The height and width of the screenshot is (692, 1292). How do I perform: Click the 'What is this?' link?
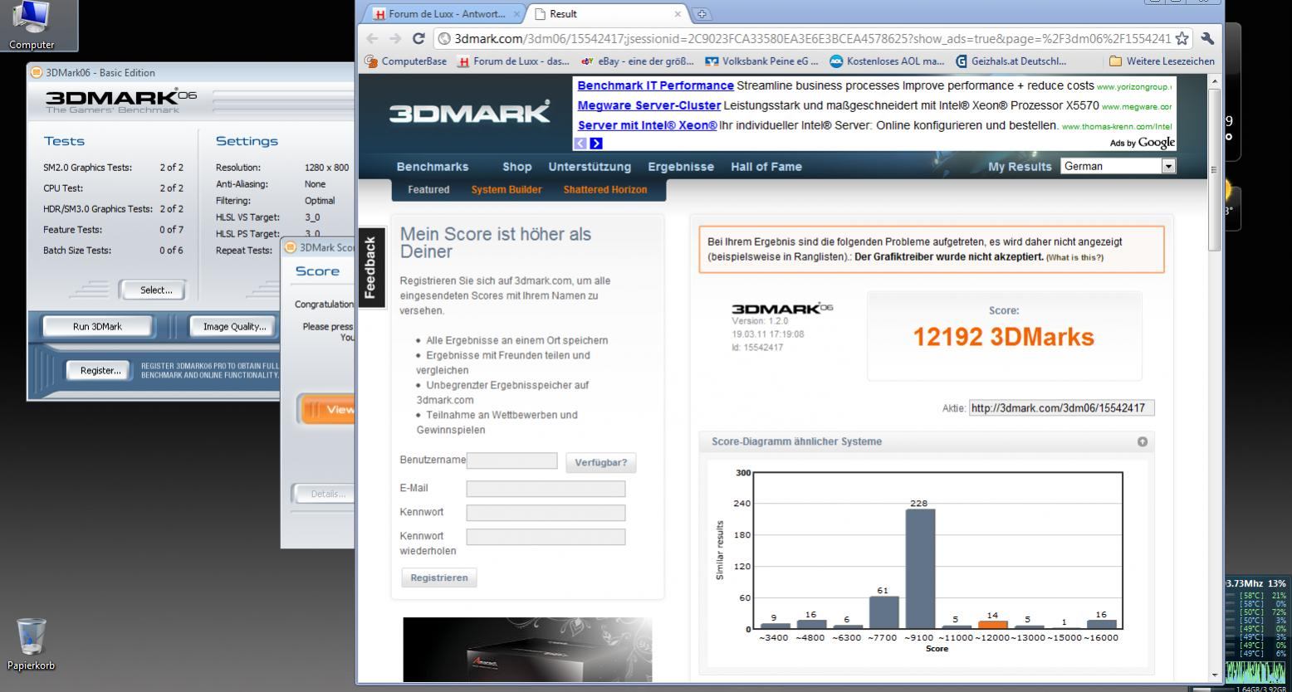[1075, 257]
